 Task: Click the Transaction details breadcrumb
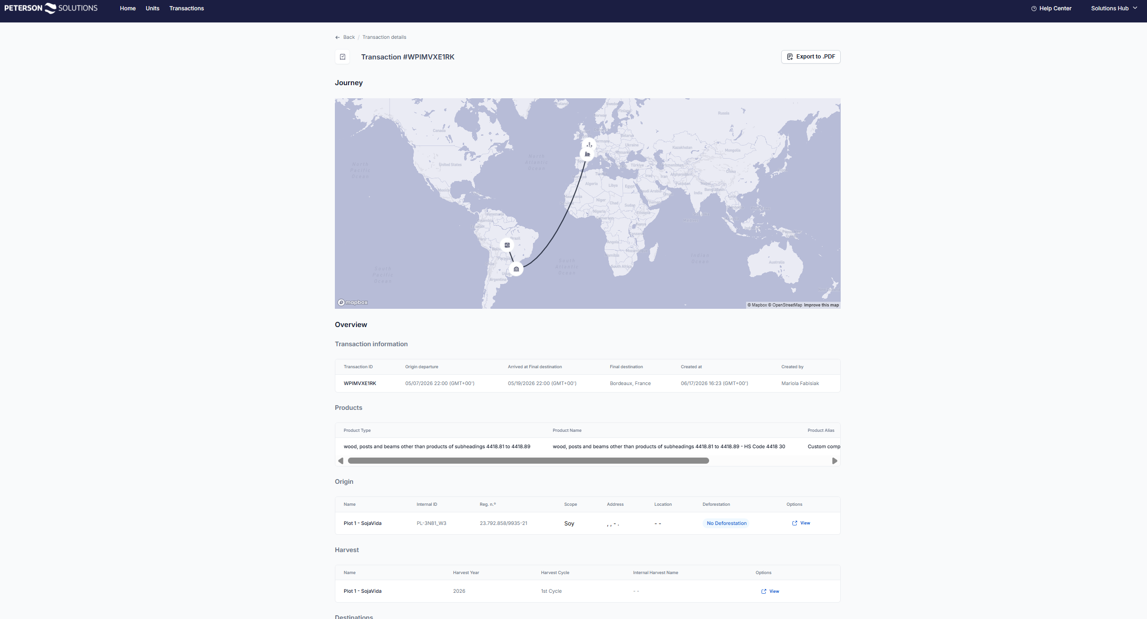(x=384, y=37)
